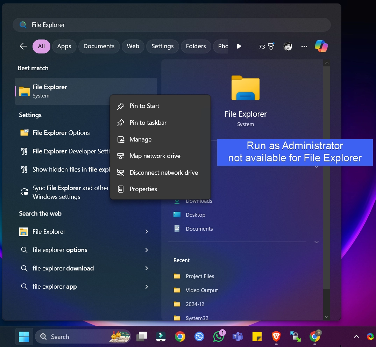Select Pin to Start in context menu
Image resolution: width=376 pixels, height=347 pixels.
160,106
